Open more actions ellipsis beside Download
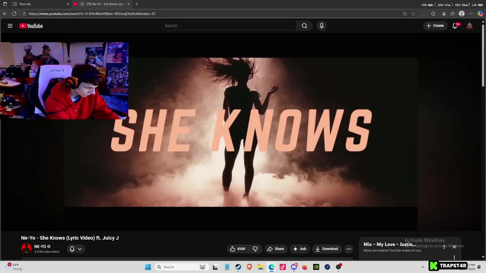 tap(349, 249)
